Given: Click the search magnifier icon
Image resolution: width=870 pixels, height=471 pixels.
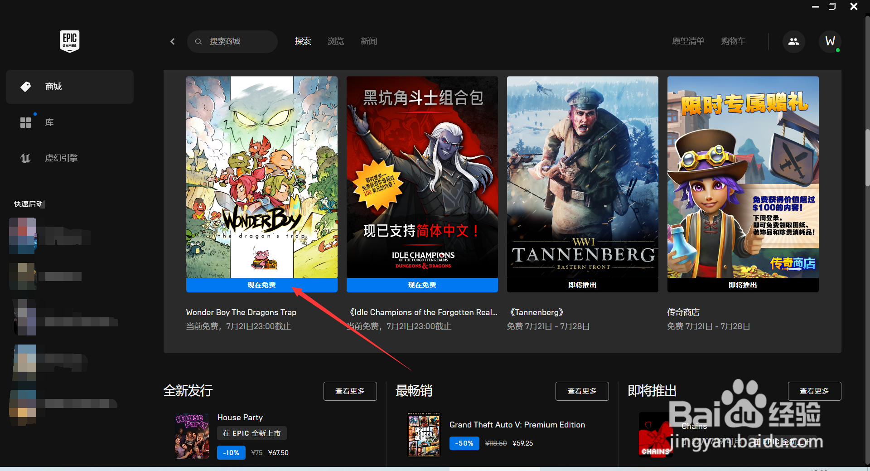Looking at the screenshot, I should coord(198,42).
